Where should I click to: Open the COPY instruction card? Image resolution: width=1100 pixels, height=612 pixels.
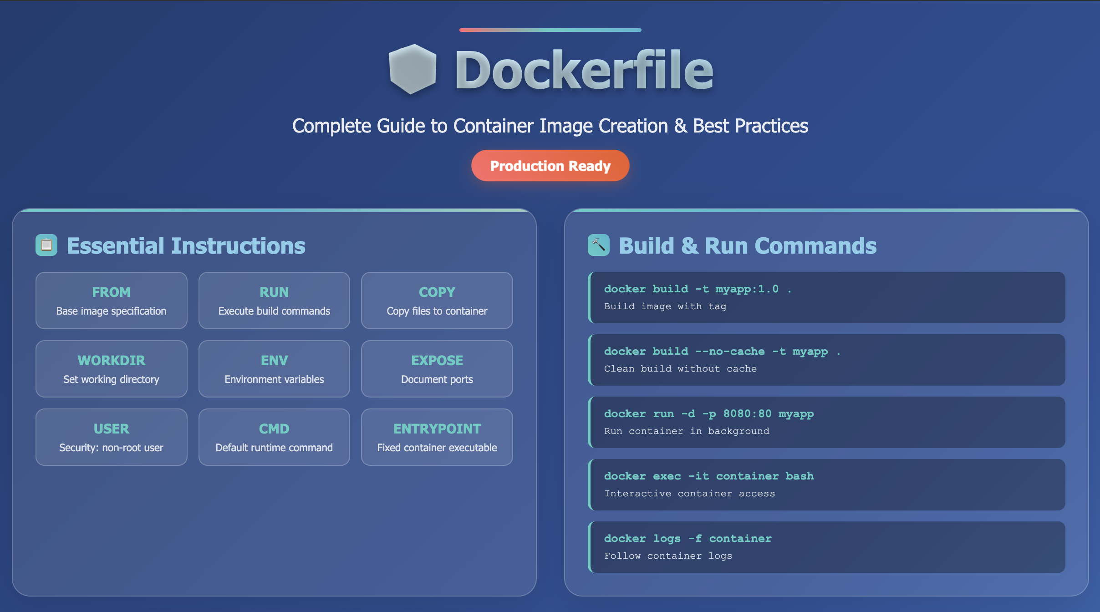click(437, 301)
